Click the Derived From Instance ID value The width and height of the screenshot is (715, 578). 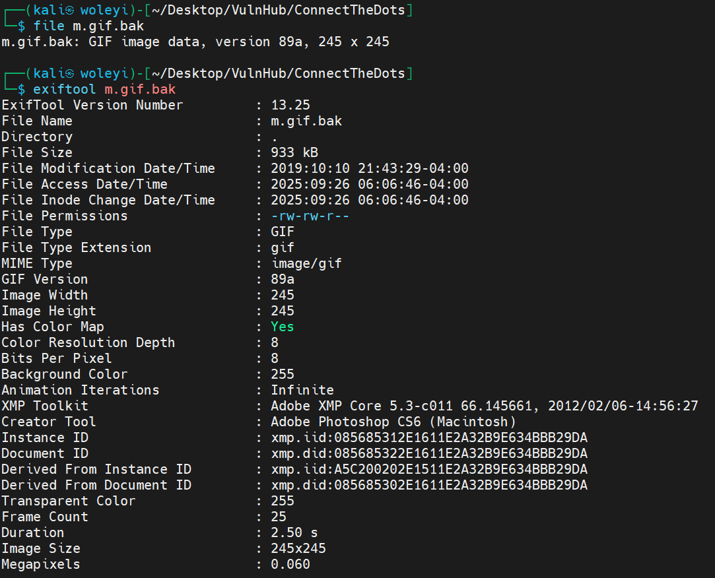pos(429,469)
